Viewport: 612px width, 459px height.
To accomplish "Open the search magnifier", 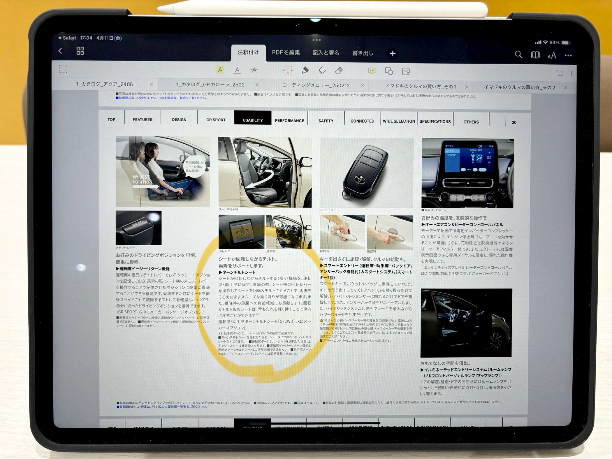I will (x=518, y=54).
